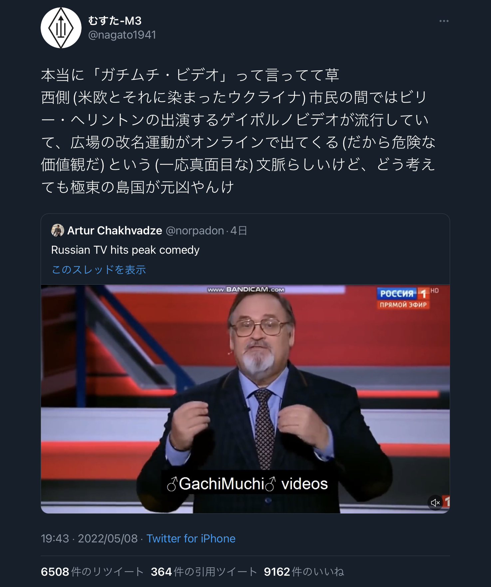The image size is (491, 587).
Task: Click the main Japanese tweet text body
Action: [x=238, y=131]
